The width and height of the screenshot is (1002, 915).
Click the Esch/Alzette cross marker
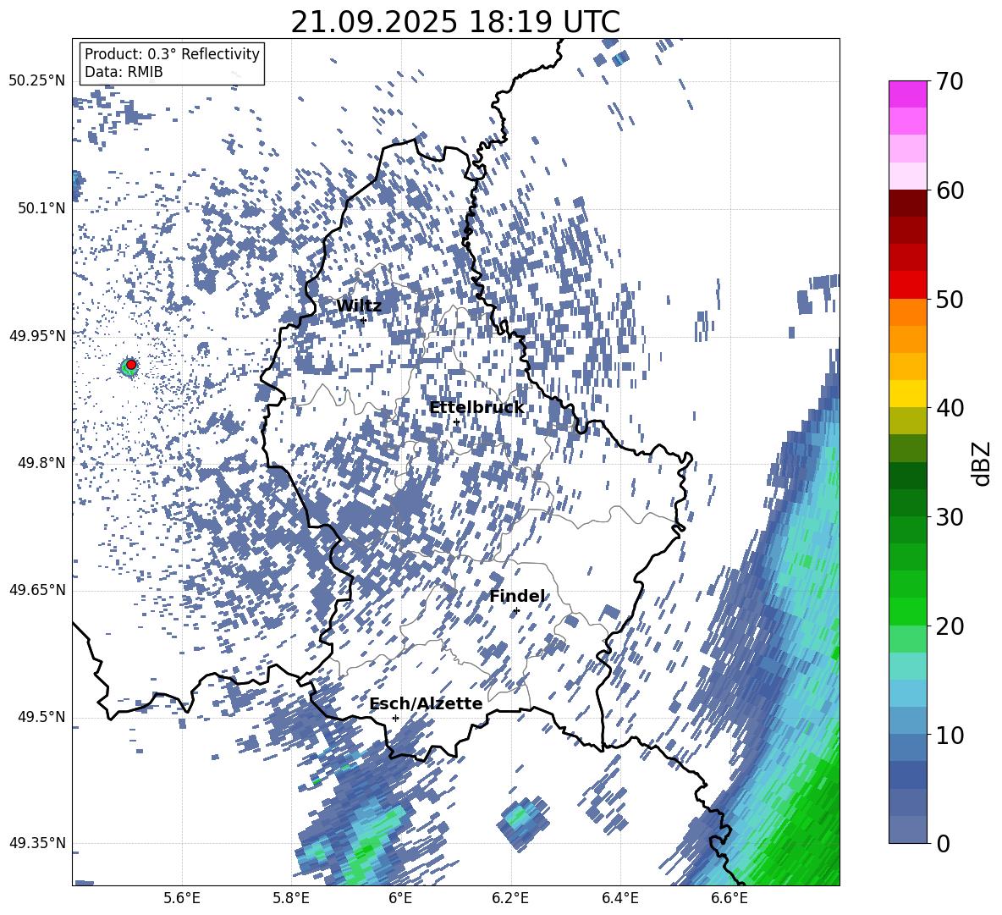(395, 718)
